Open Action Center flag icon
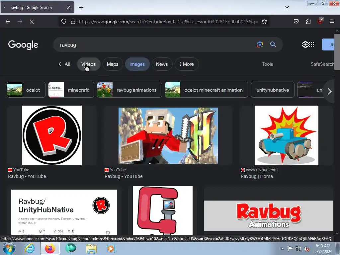Viewport: 340px width, 255px height. click(x=290, y=249)
